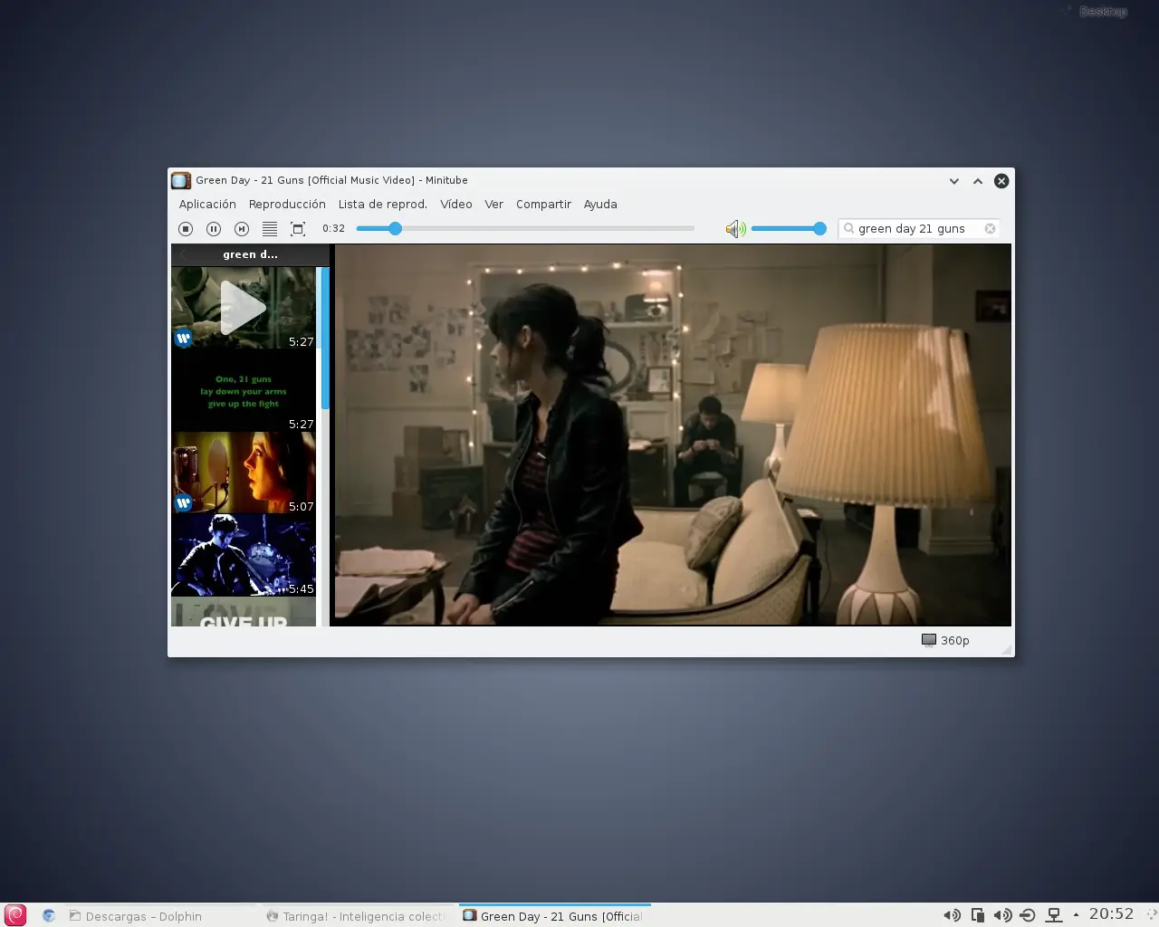This screenshot has height=927, width=1159.
Task: Close the Minitube window
Action: [1001, 181]
